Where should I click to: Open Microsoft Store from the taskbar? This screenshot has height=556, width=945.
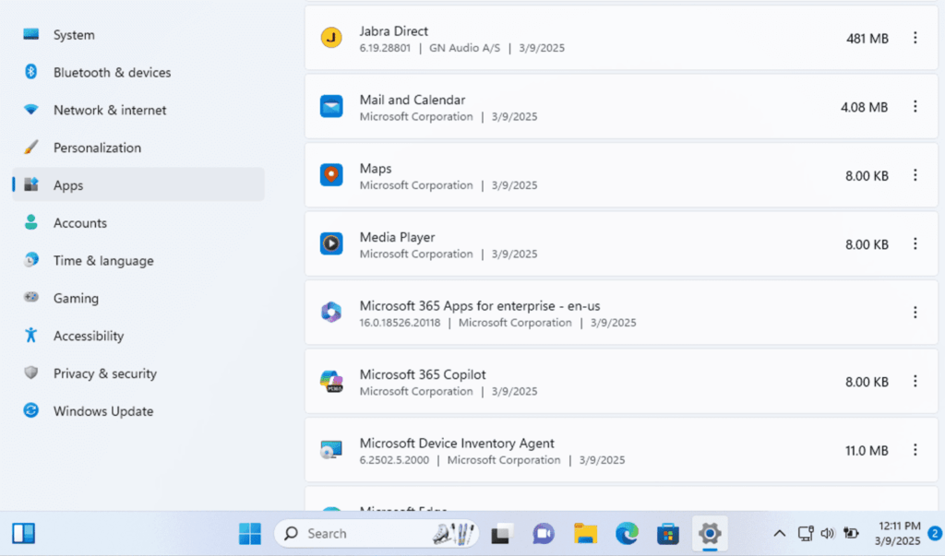click(668, 533)
